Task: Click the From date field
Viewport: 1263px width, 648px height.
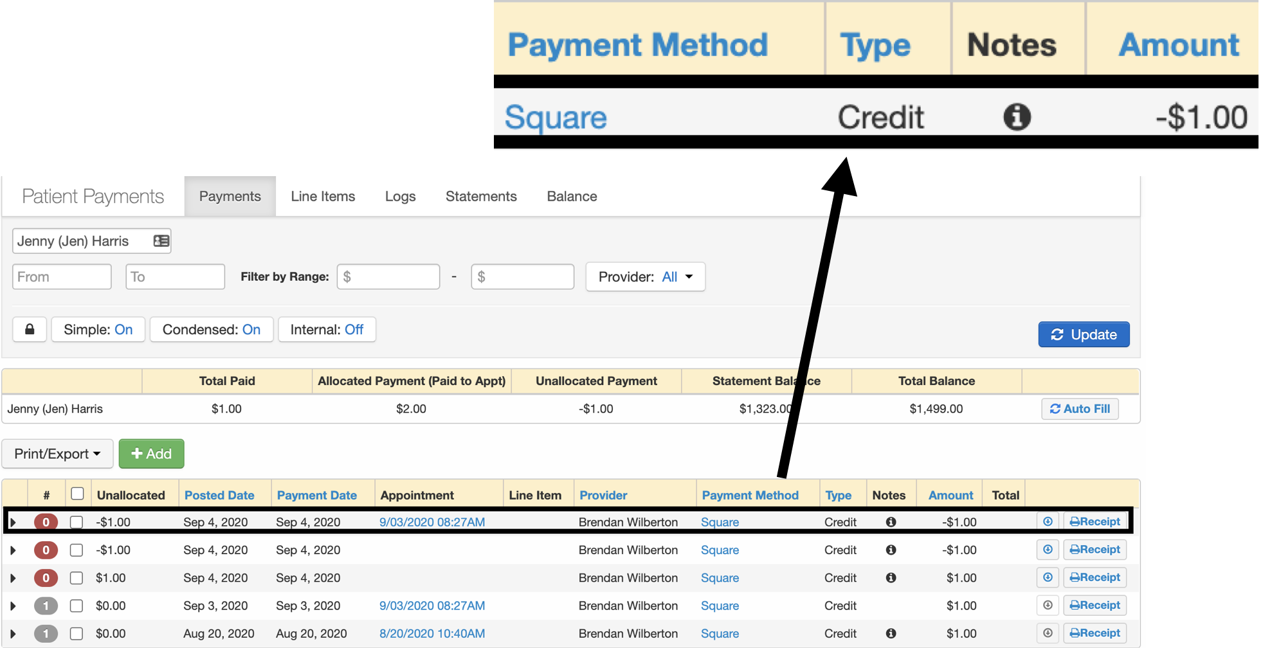Action: pyautogui.click(x=62, y=276)
